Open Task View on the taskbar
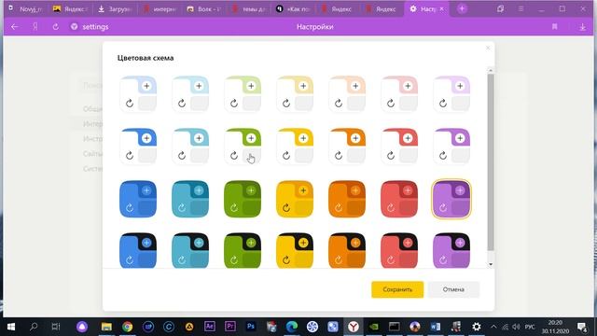Image resolution: width=597 pixels, height=336 pixels. tap(56, 327)
